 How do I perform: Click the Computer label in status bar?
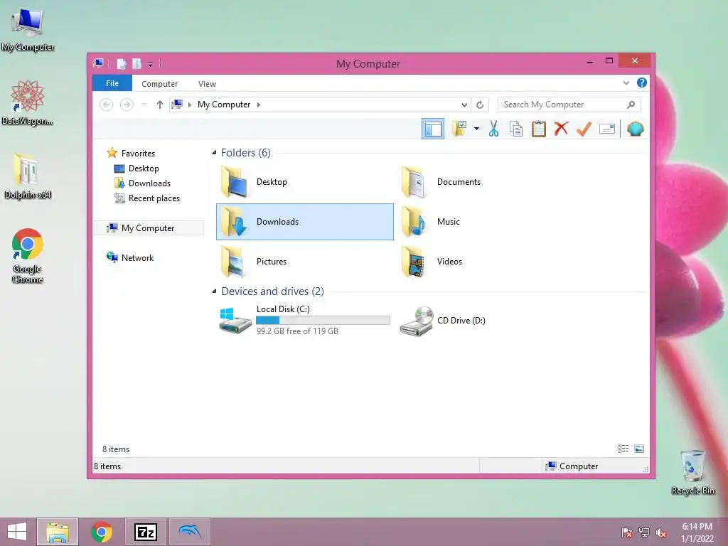(579, 466)
